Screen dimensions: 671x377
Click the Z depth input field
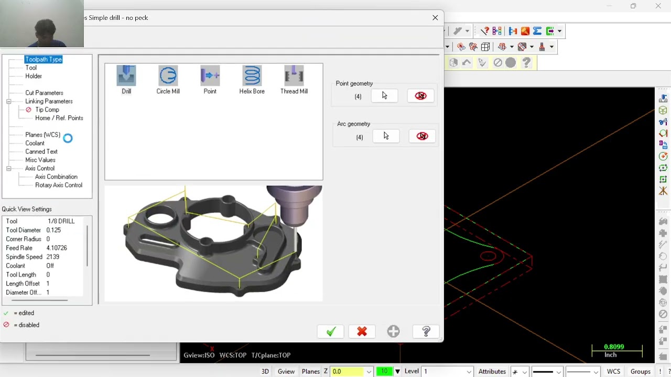[x=348, y=372]
